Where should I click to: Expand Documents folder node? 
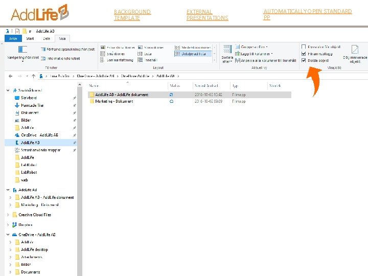pos(10,272)
